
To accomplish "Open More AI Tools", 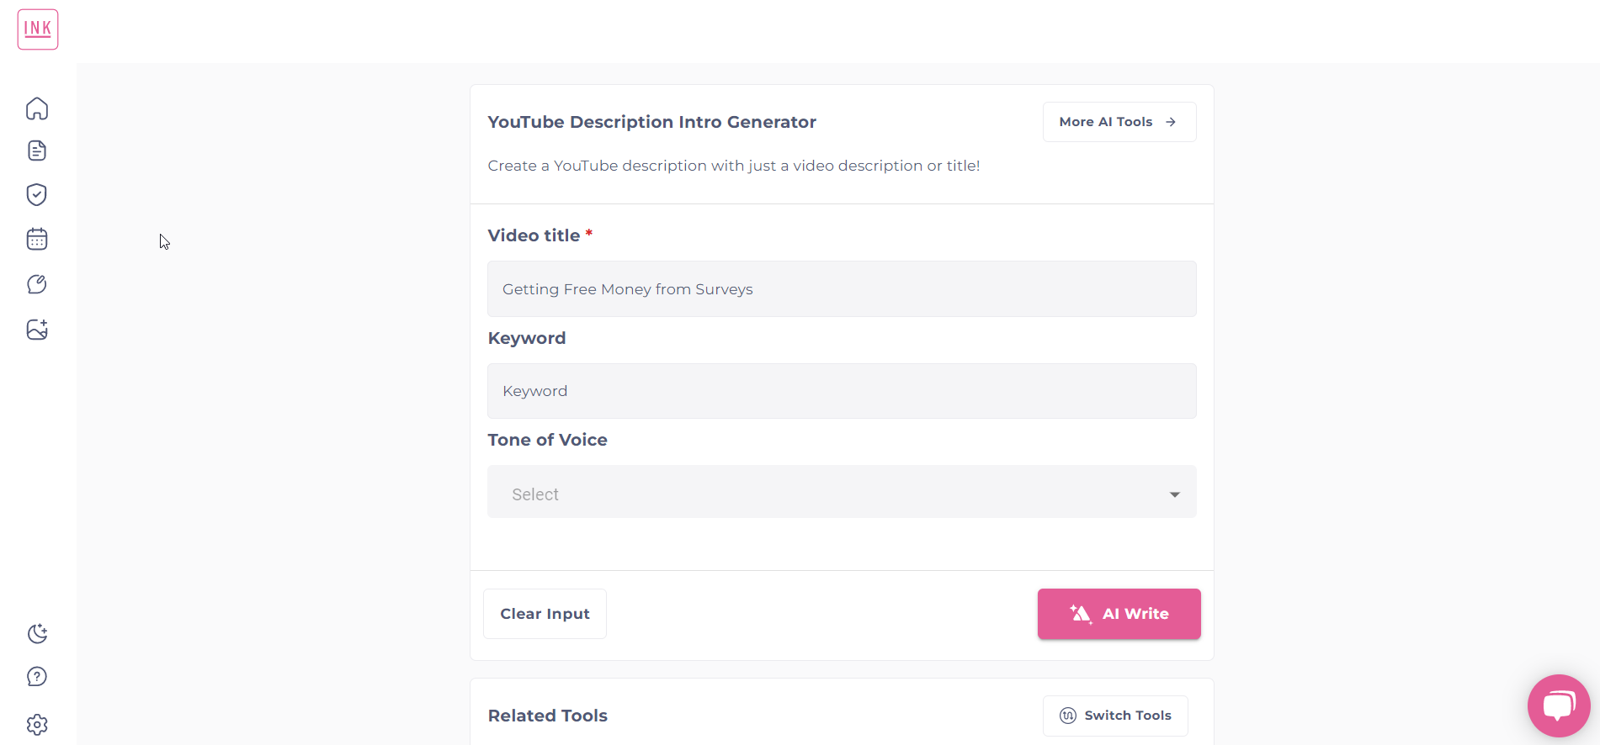I will pyautogui.click(x=1119, y=122).
